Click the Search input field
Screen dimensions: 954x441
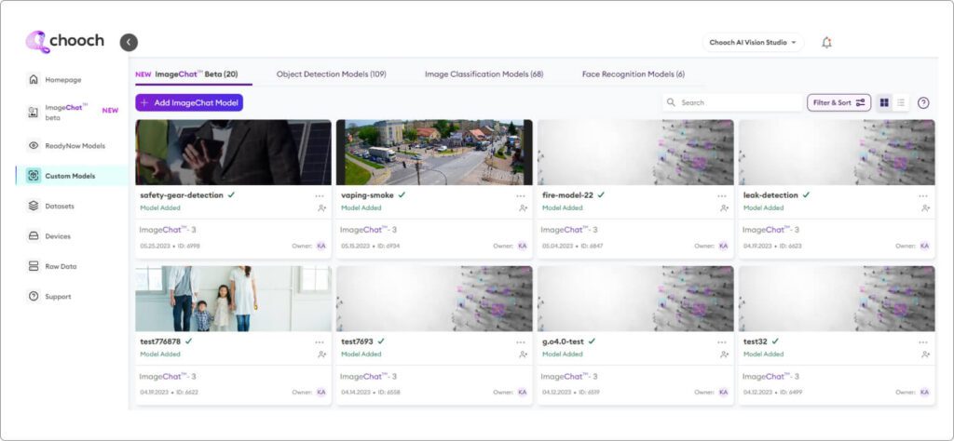732,102
